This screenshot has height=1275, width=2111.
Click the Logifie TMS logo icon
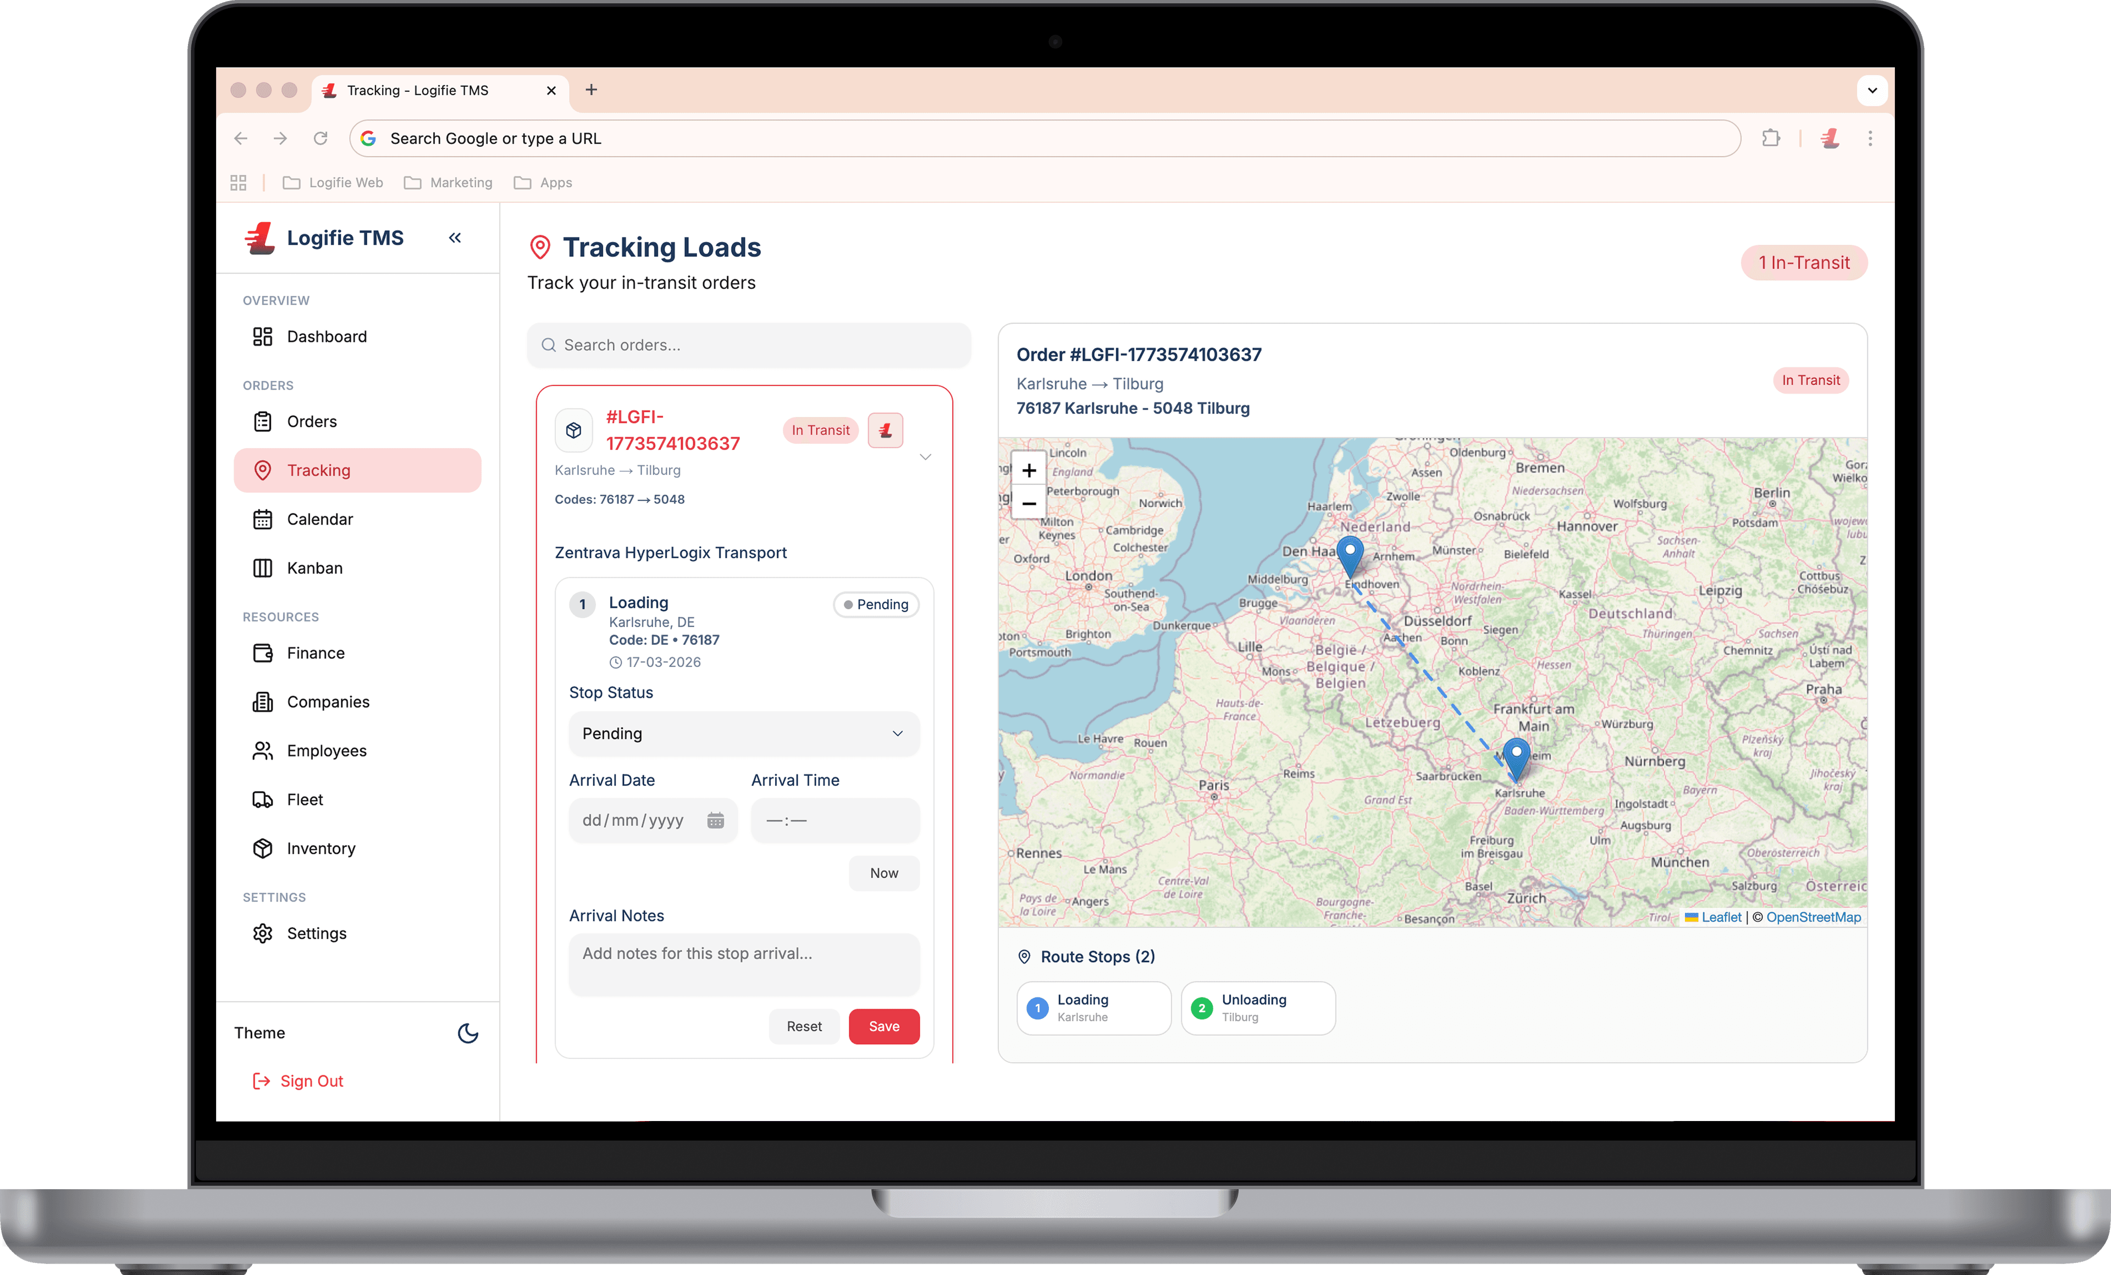coord(259,238)
